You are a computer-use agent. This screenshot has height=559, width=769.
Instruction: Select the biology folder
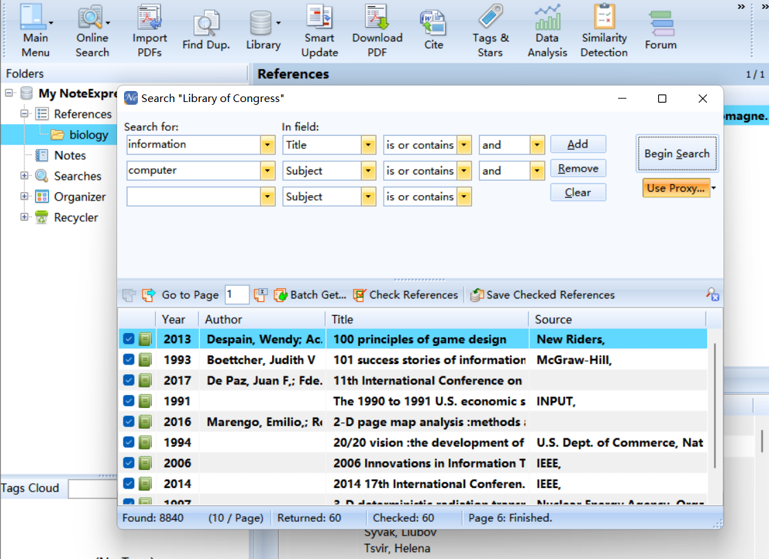[88, 134]
